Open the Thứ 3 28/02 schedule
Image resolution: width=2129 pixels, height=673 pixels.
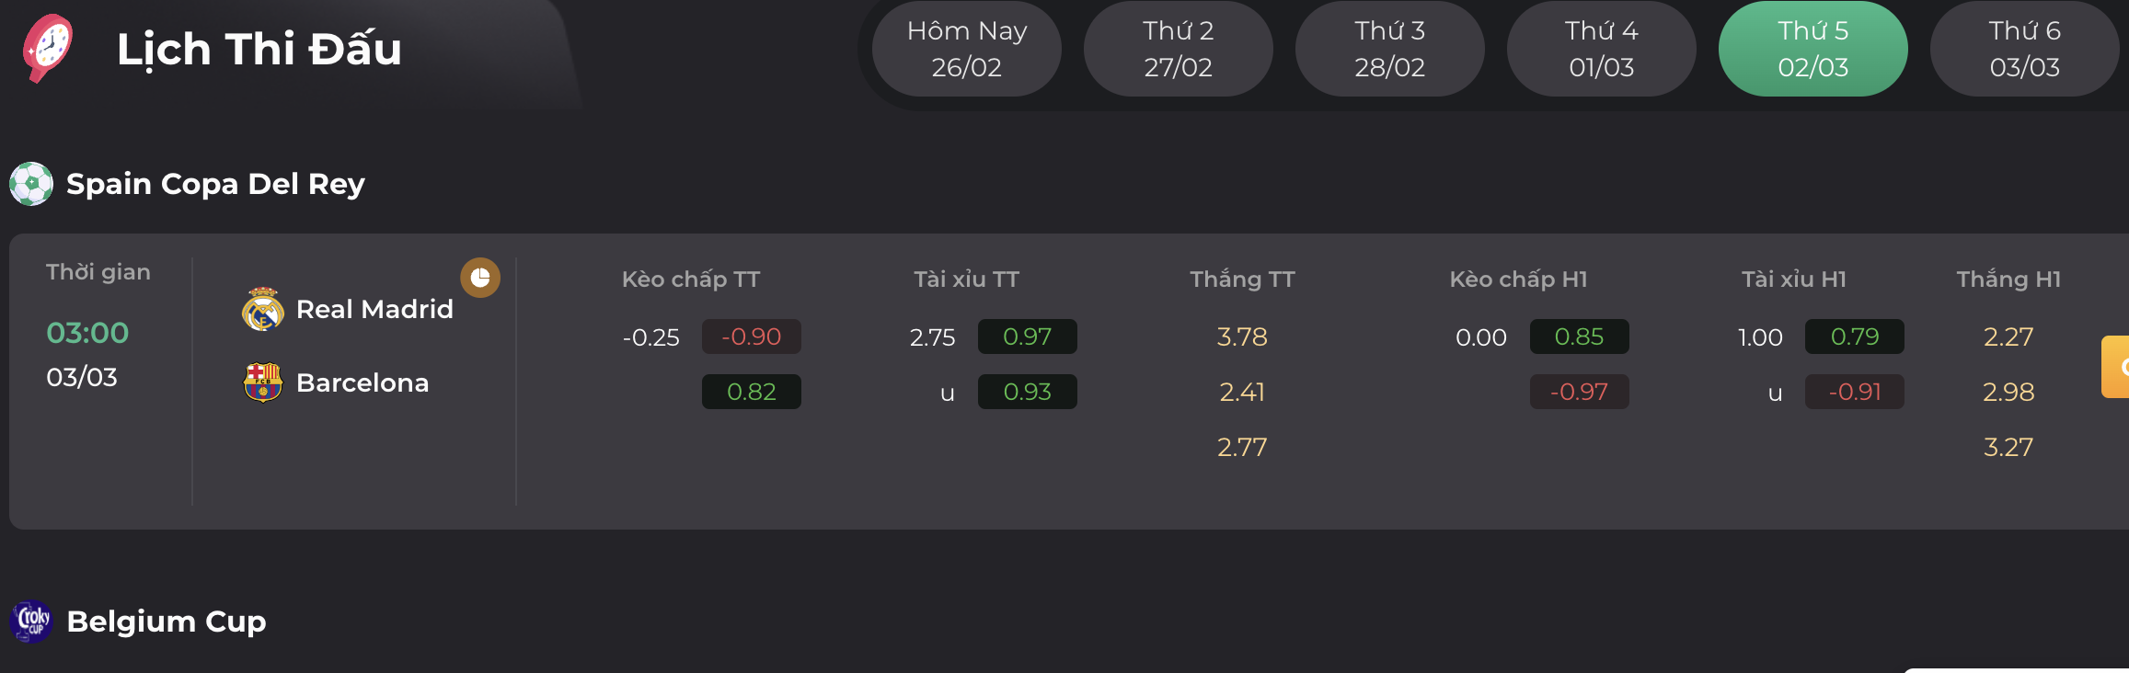pos(1389,49)
